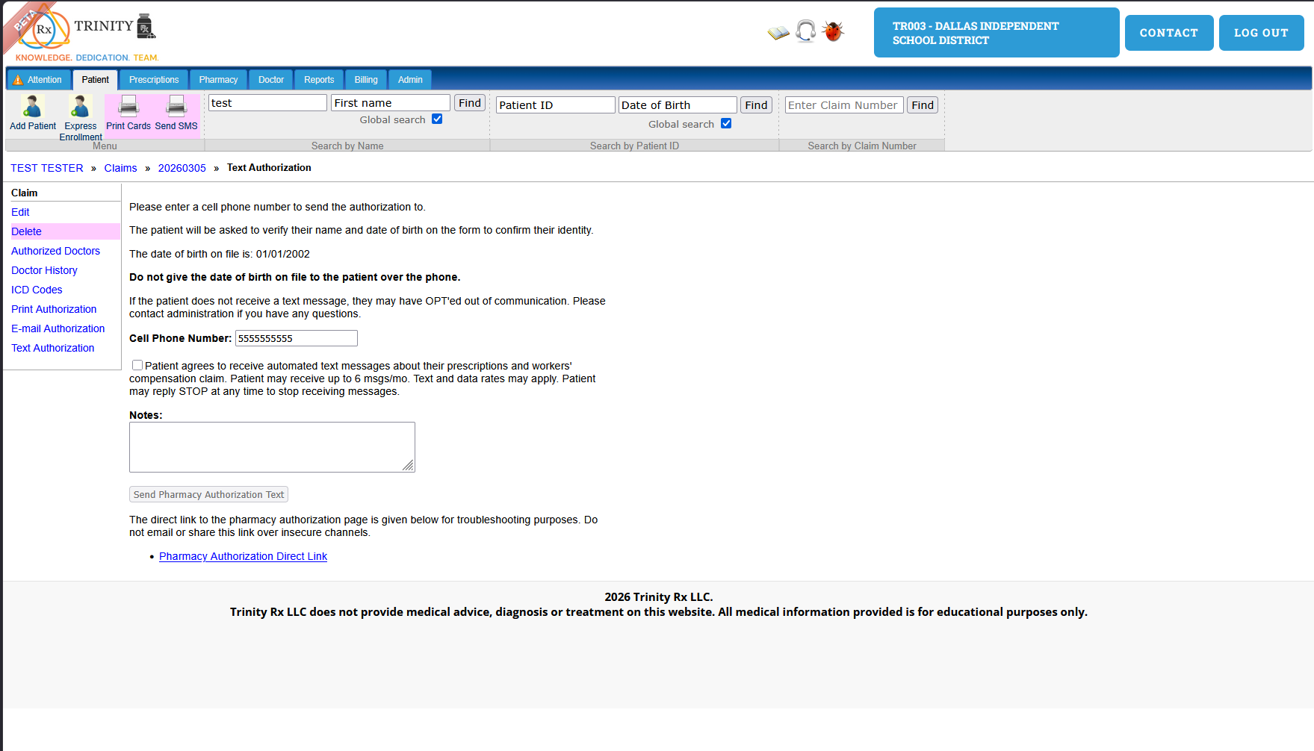Check the patient text message agreement
Viewport: 1314px width, 751px height.
click(x=137, y=364)
